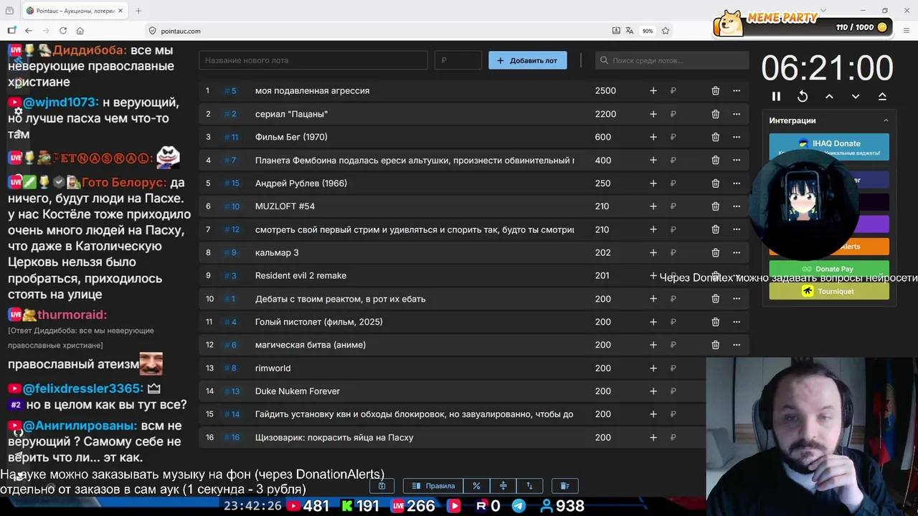Viewport: 918px width, 516px height.
Task: Delete the MUZLOFT #54 lot
Action: click(715, 206)
